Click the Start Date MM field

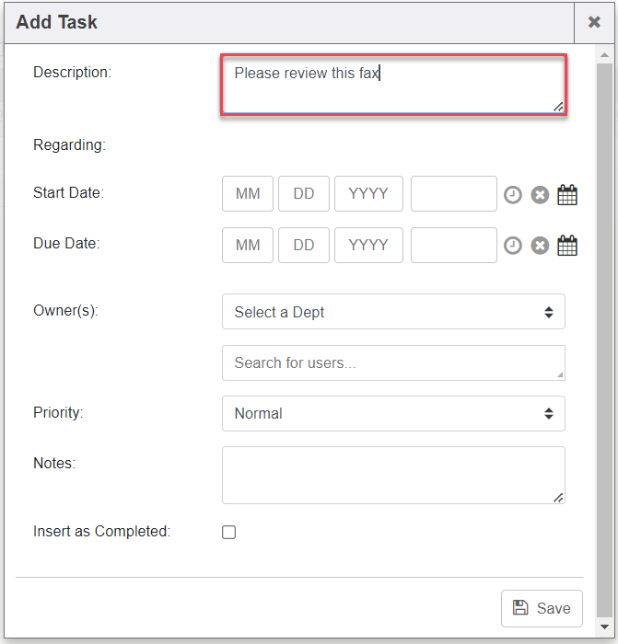click(248, 194)
